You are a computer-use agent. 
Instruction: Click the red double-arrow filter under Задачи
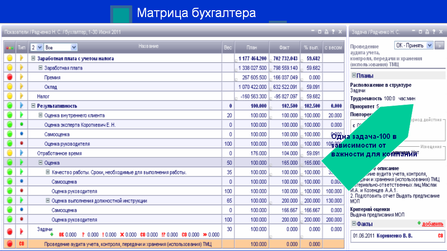[205, 235]
